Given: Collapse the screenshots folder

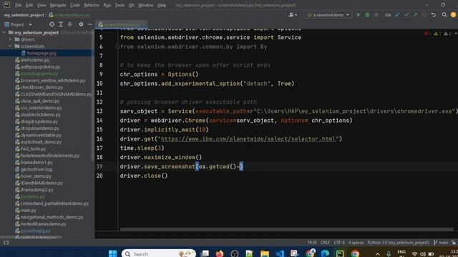Looking at the screenshot, I should coord(10,46).
